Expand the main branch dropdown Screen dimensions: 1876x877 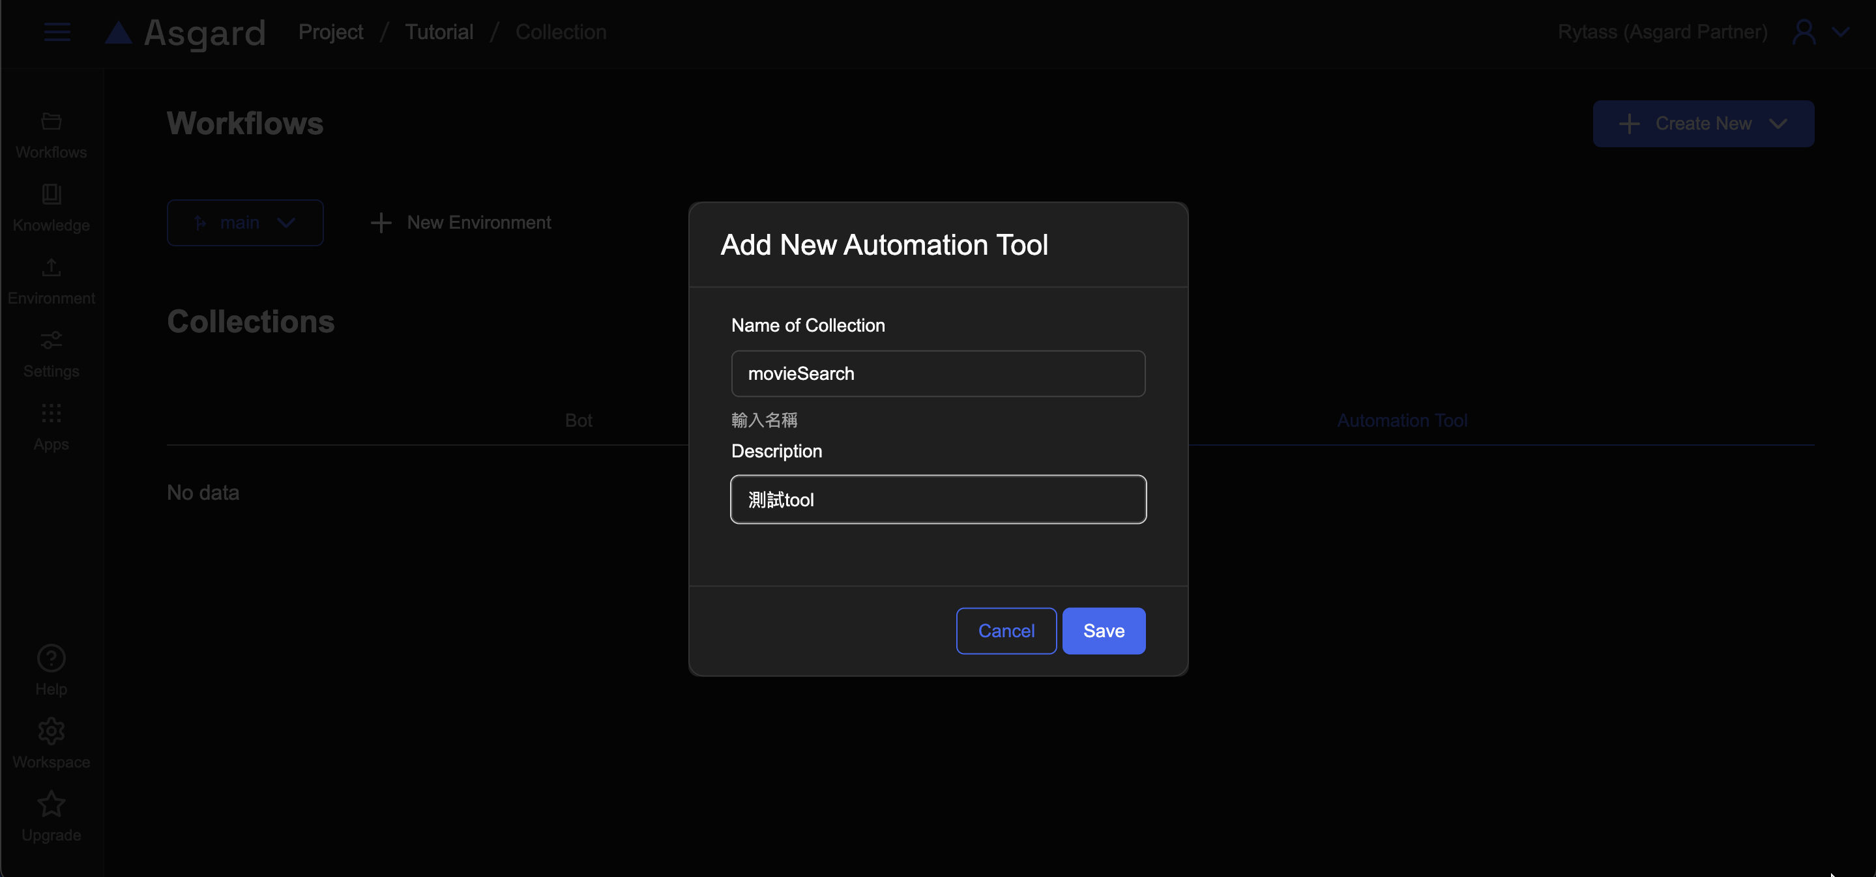244,223
